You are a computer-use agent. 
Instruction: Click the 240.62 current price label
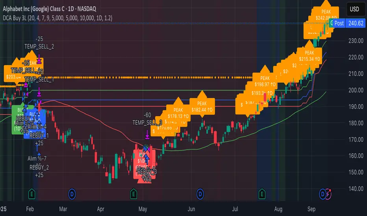point(356,23)
